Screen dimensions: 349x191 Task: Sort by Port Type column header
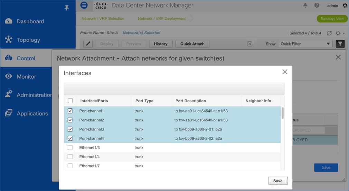click(x=144, y=101)
